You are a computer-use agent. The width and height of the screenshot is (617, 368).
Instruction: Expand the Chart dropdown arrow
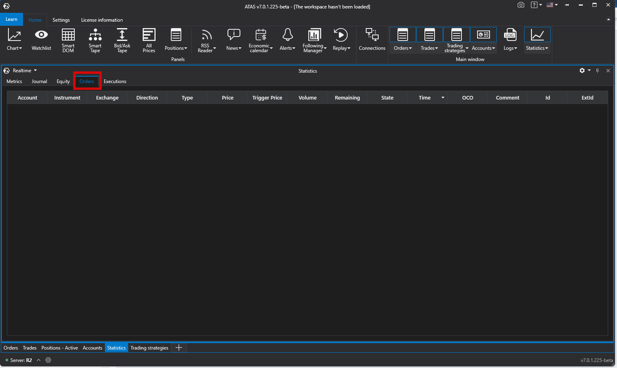click(x=21, y=49)
